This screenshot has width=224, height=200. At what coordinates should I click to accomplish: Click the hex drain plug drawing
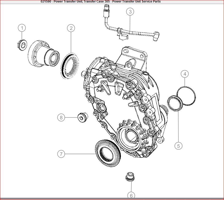tap(83, 117)
